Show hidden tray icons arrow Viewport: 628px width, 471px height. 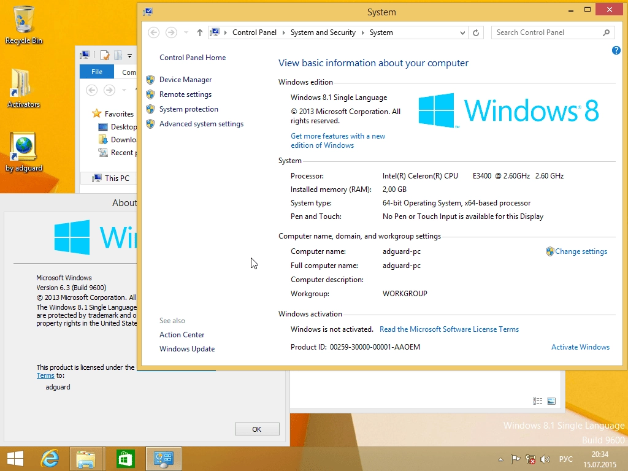[500, 459]
